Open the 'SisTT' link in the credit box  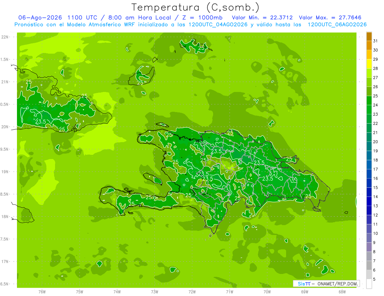304,284
